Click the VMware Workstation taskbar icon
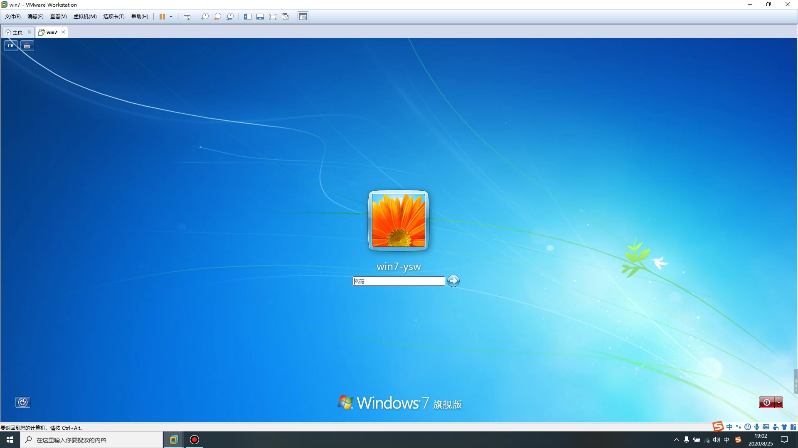 [174, 440]
